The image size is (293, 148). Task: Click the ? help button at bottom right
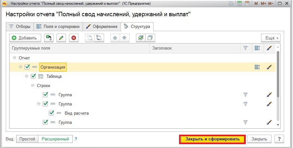(x=279, y=139)
